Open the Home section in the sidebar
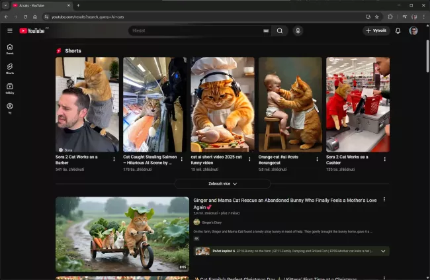This screenshot has height=280, width=430. [10, 49]
